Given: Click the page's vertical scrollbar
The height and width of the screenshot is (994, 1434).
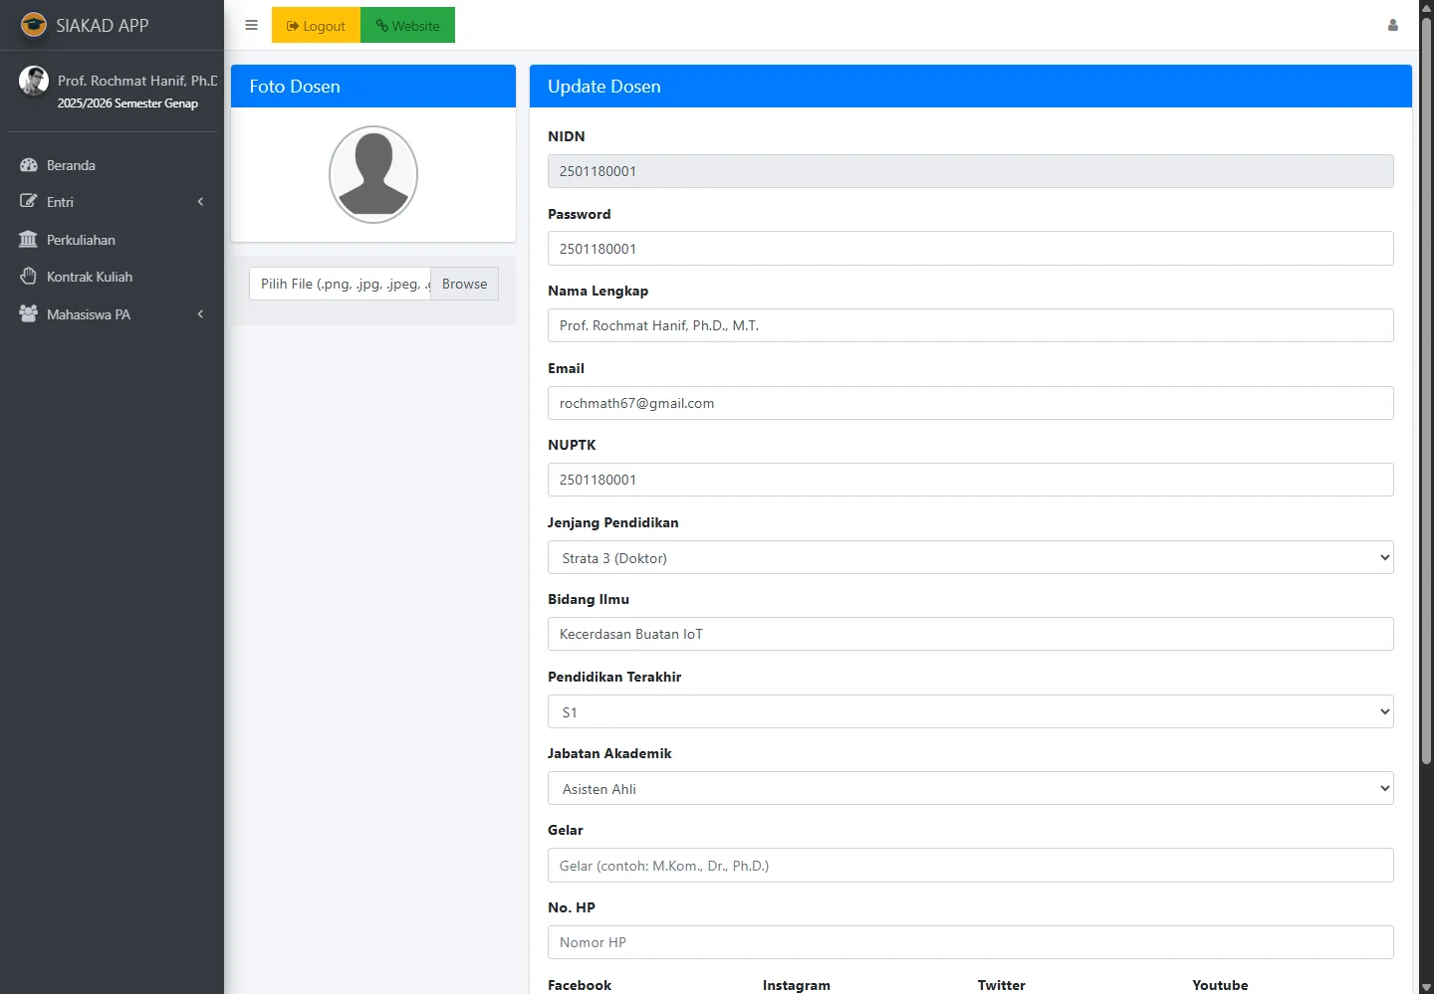Looking at the screenshot, I should pos(1426,398).
